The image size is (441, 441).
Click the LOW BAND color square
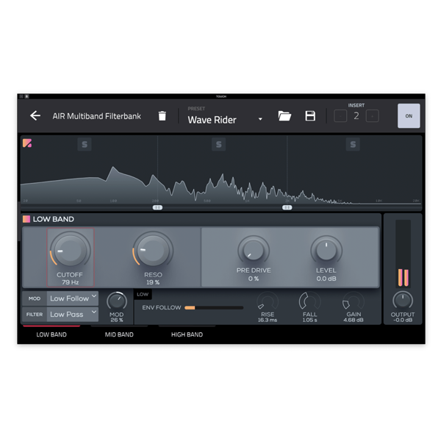(26, 219)
